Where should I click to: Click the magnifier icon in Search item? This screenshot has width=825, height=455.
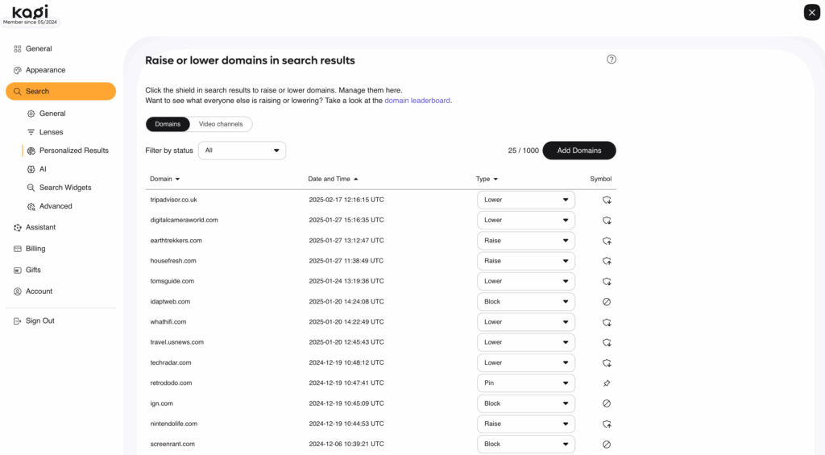18,92
